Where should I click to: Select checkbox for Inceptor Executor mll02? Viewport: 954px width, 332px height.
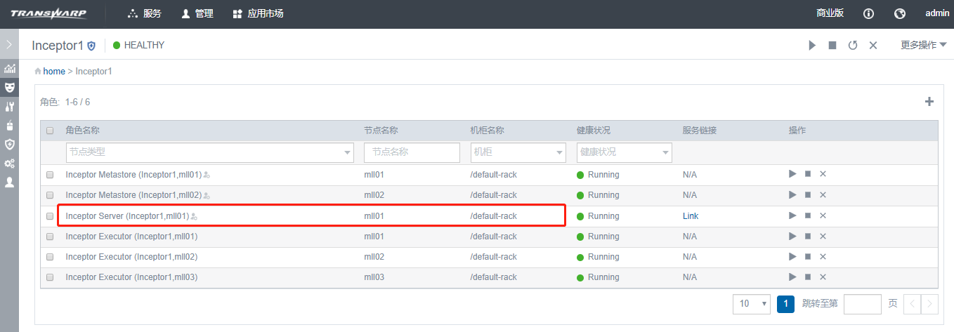[50, 257]
